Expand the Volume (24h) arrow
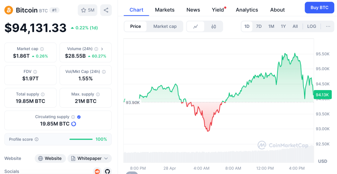This screenshot has height=174, width=337. [102, 49]
